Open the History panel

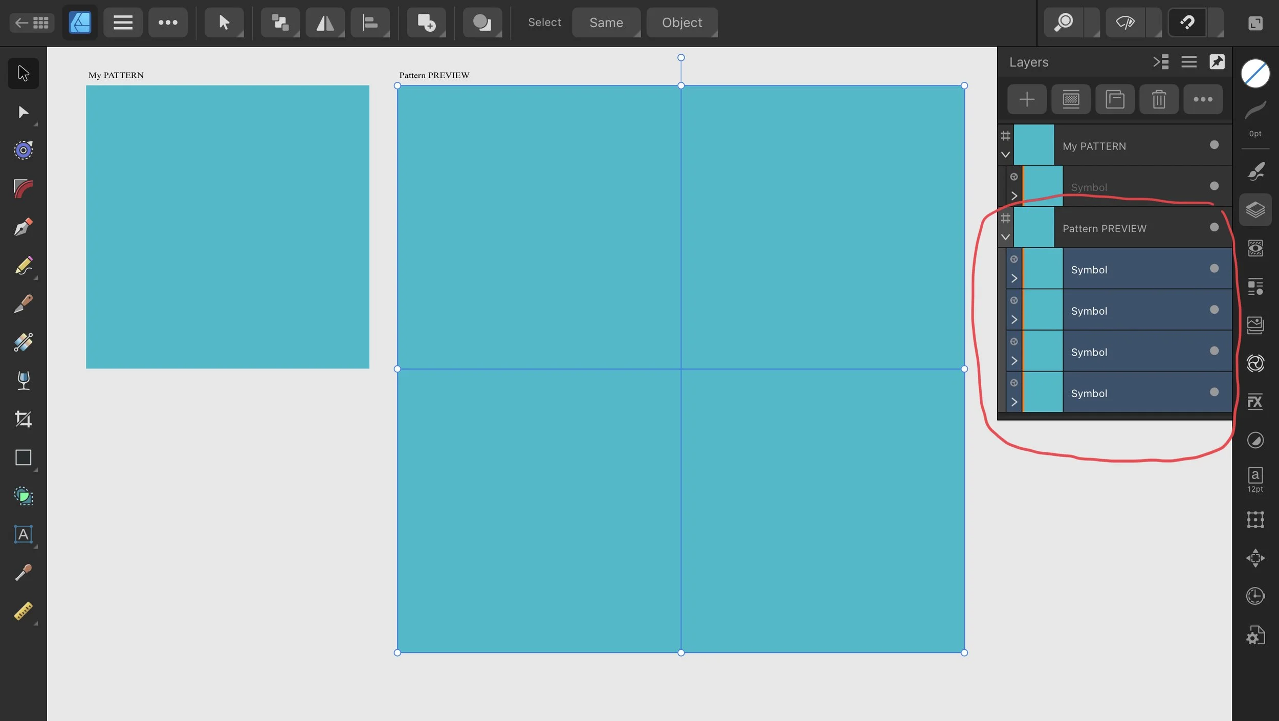[1255, 596]
